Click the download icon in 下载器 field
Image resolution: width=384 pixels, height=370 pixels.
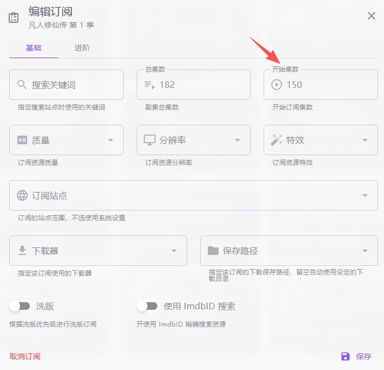click(x=22, y=251)
